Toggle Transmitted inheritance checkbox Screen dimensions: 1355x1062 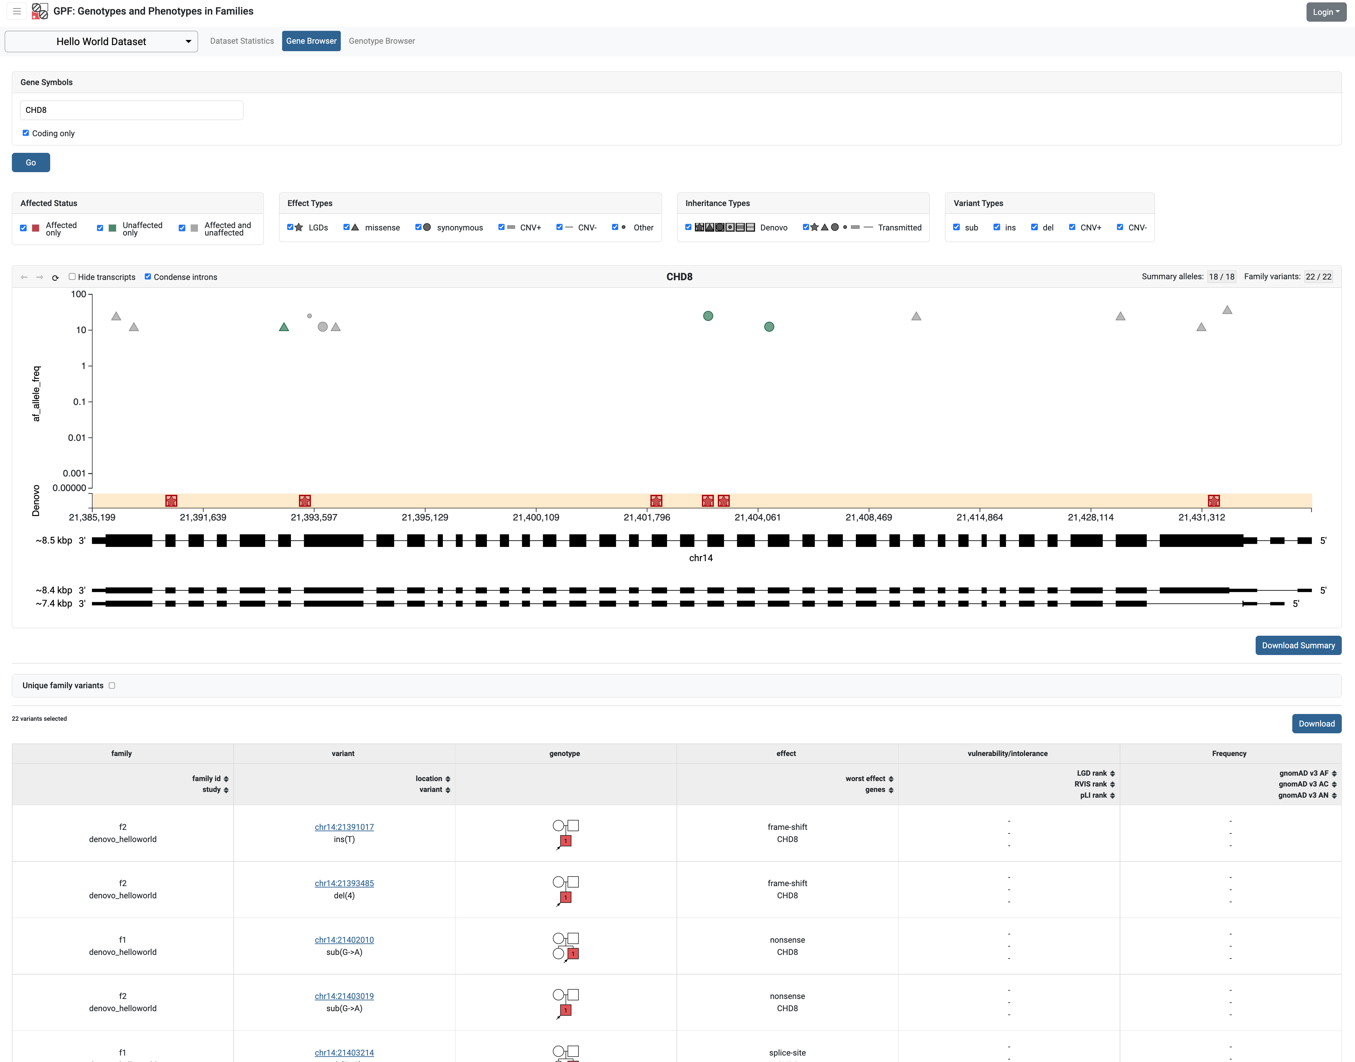pos(806,227)
